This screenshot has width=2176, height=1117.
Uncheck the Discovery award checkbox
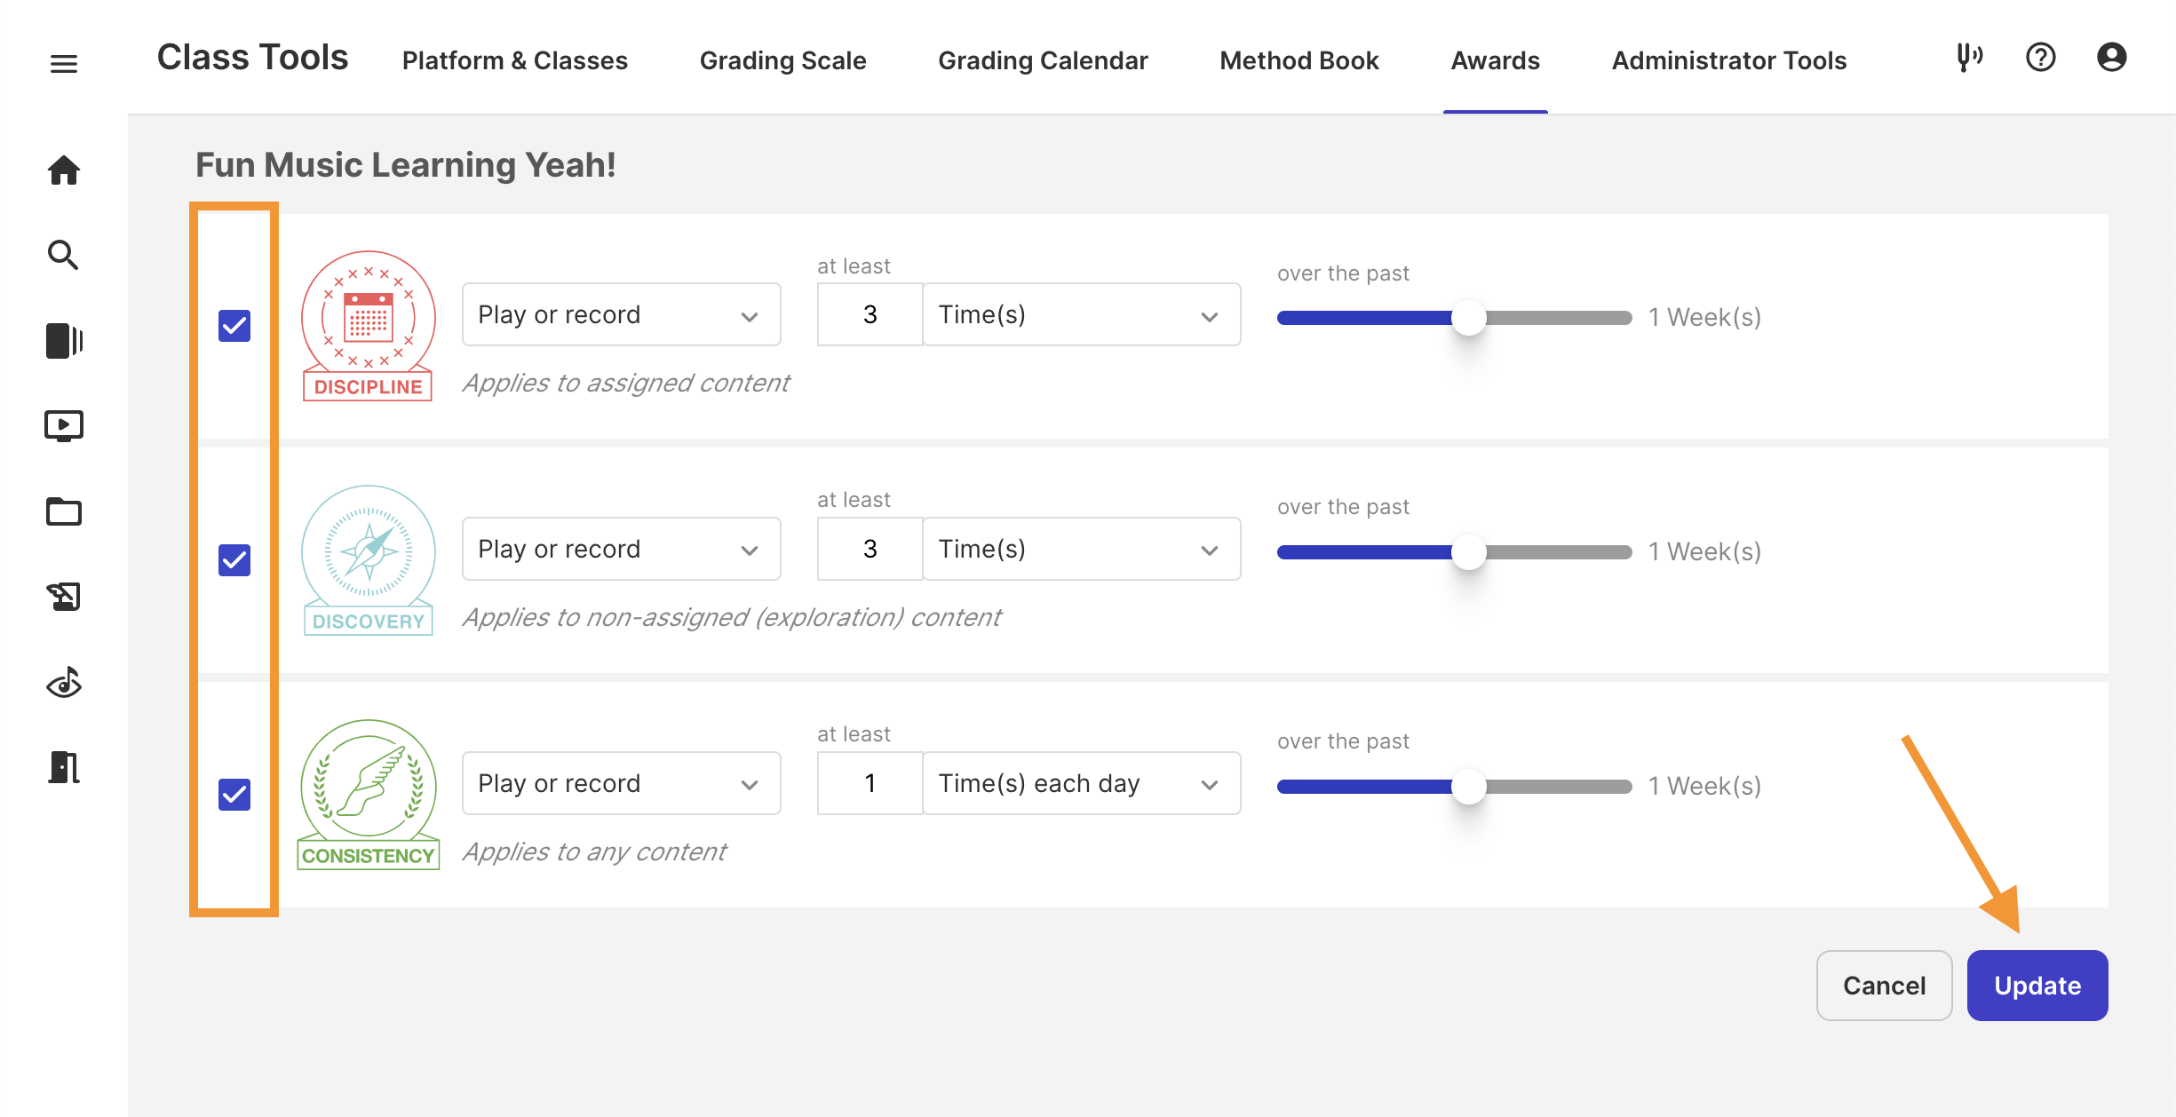tap(234, 560)
